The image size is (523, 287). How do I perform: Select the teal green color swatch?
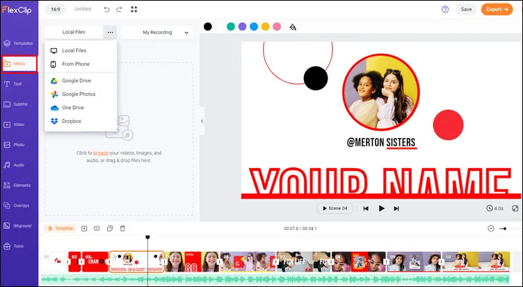point(231,26)
